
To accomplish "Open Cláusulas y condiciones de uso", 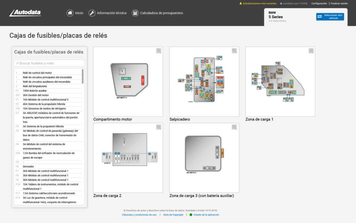I will [x=139, y=215].
